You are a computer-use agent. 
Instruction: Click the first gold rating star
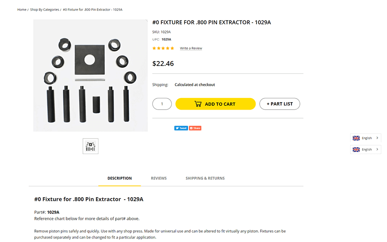154,49
